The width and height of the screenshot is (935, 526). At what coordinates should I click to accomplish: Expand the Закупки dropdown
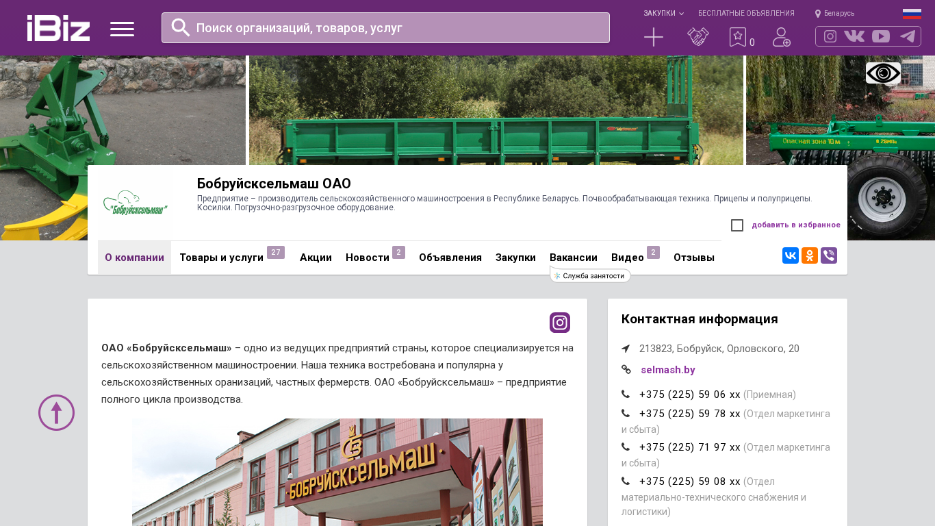pos(663,13)
